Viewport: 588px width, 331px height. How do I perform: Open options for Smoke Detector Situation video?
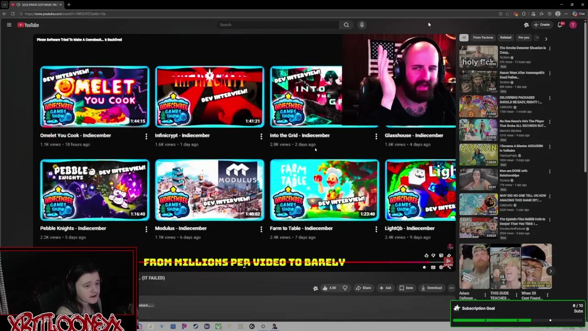pos(549,48)
